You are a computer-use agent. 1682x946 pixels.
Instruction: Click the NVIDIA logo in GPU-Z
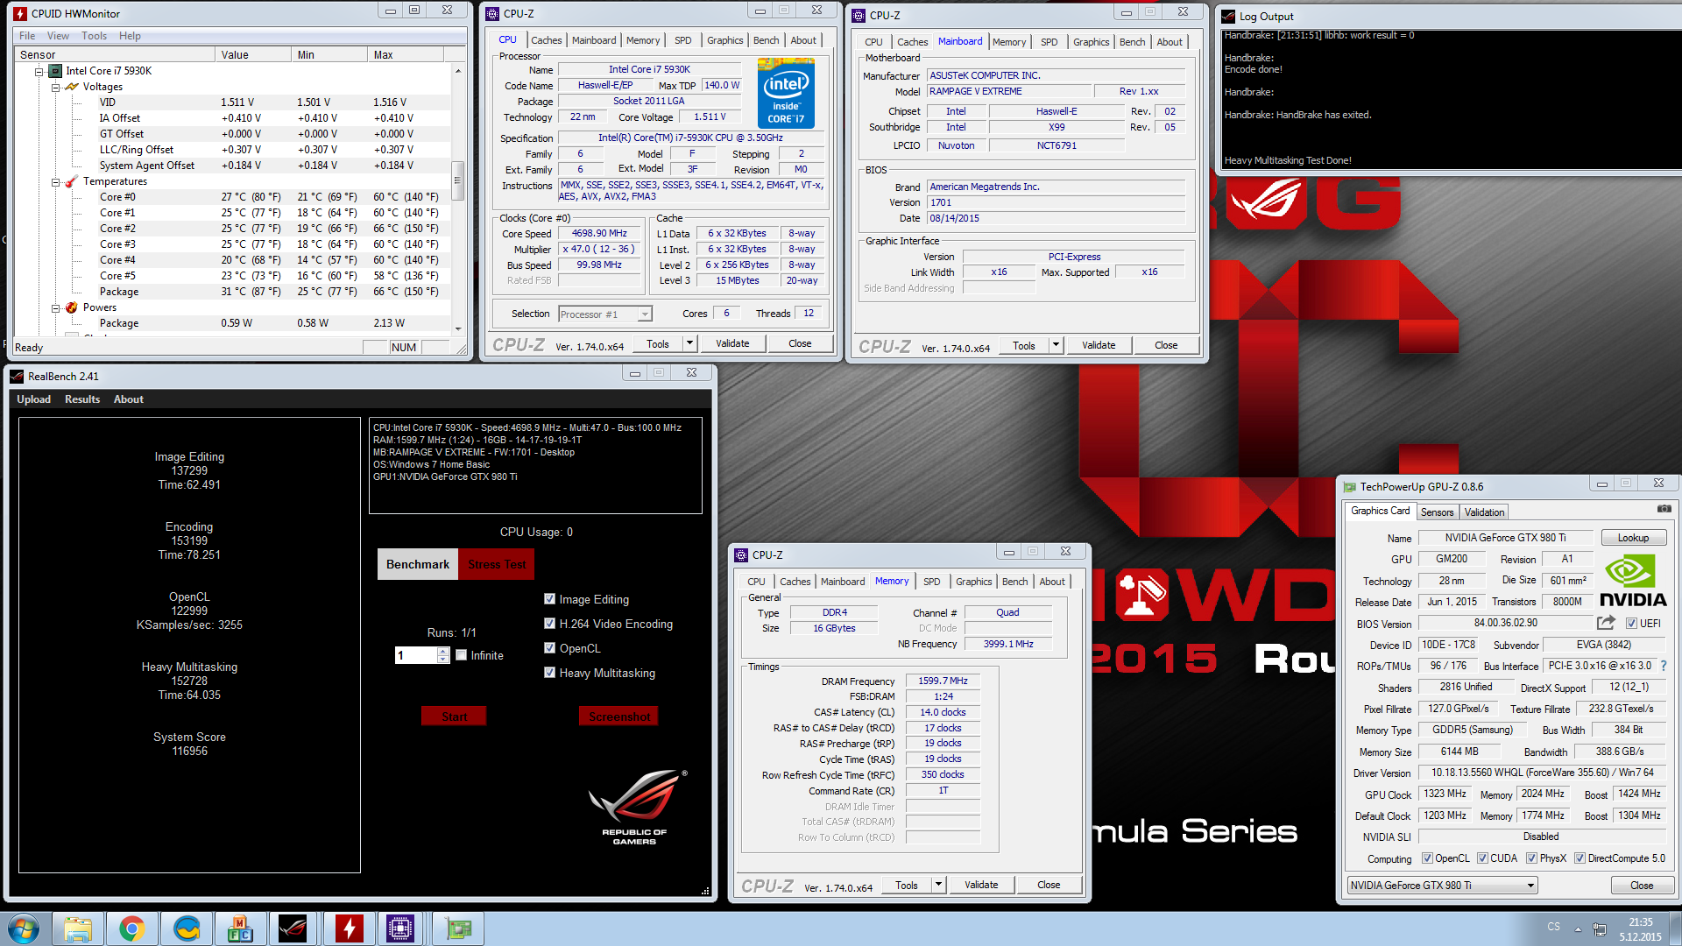point(1633,582)
